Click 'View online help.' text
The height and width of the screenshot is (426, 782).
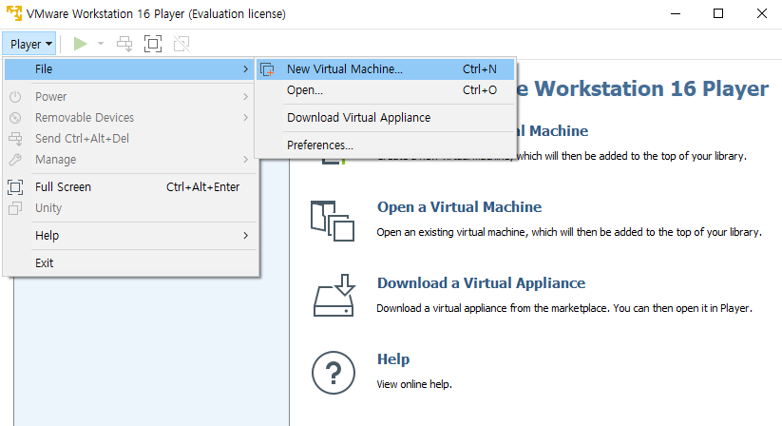[x=414, y=384]
